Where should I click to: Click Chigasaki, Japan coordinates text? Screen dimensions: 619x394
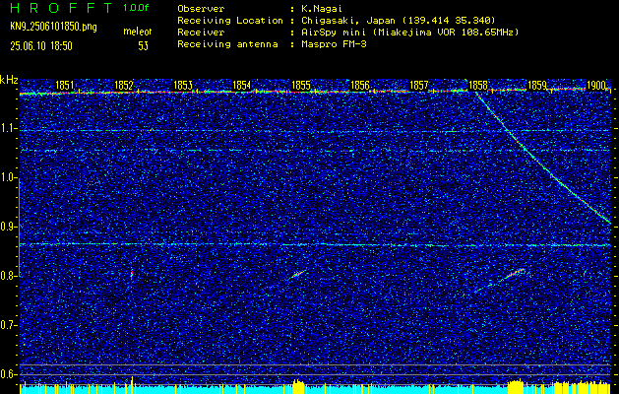coord(398,21)
